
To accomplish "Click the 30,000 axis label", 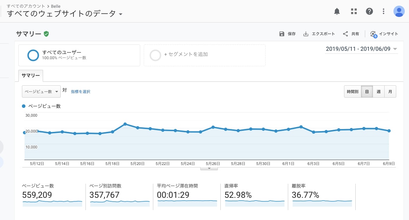I will 31,115.
